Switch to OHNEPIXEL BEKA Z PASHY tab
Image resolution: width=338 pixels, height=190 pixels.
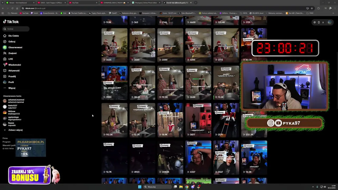tap(114, 3)
